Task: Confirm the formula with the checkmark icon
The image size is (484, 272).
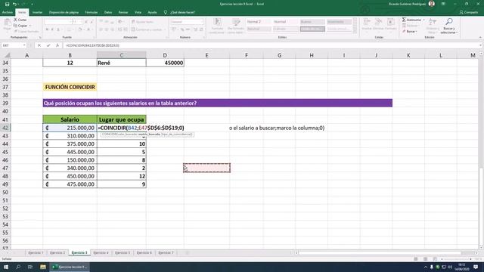Action: click(48, 45)
